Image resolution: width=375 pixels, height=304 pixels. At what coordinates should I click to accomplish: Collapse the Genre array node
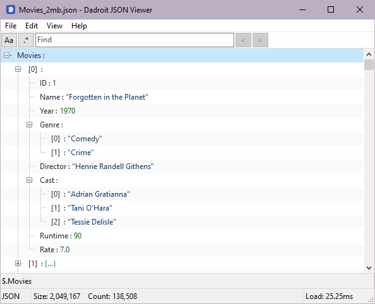(x=29, y=125)
